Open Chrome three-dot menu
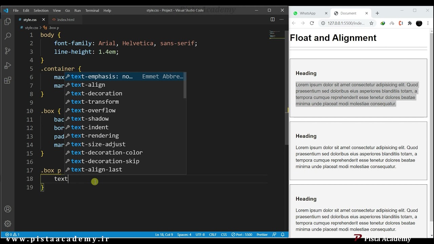 [428, 23]
